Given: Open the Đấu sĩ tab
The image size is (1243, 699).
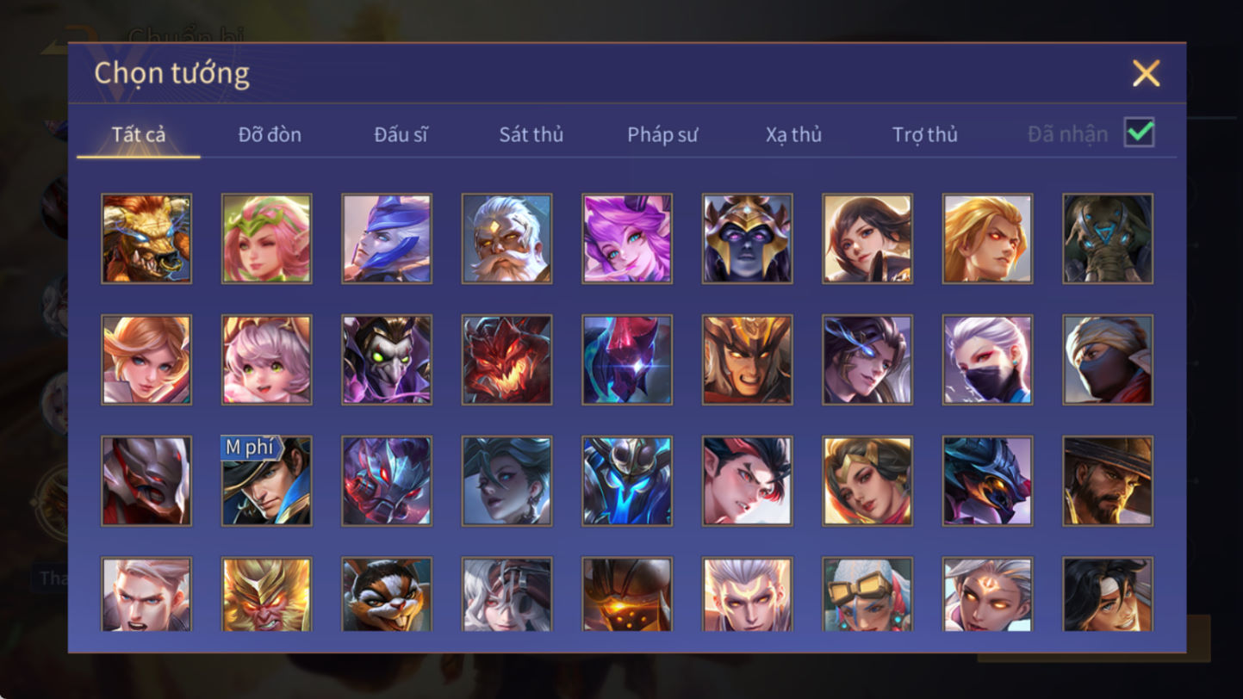Looking at the screenshot, I should 401,134.
